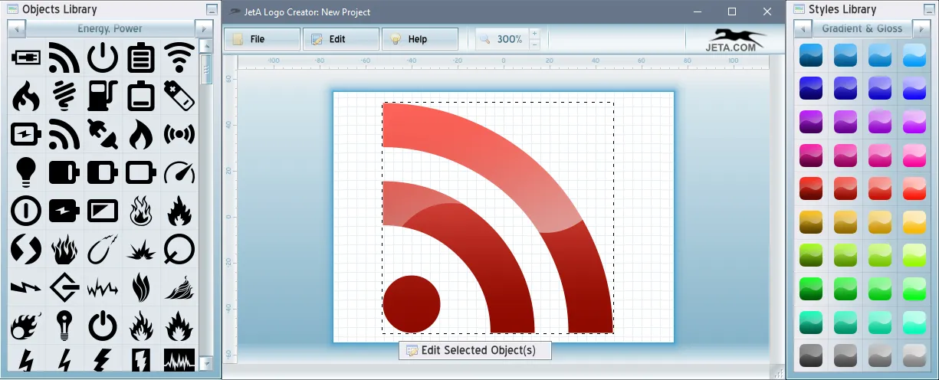Open the Edit menu
Image resolution: width=939 pixels, height=380 pixels.
coord(340,39)
